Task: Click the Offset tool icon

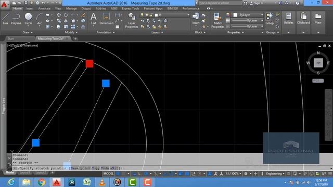Action: [x=83, y=26]
